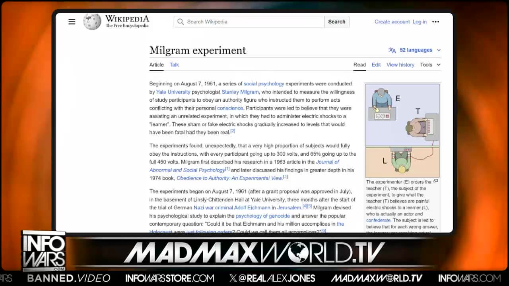Enlarge the experiment diagram via caption icon
Viewport: 509px width, 286px height.
(436, 181)
